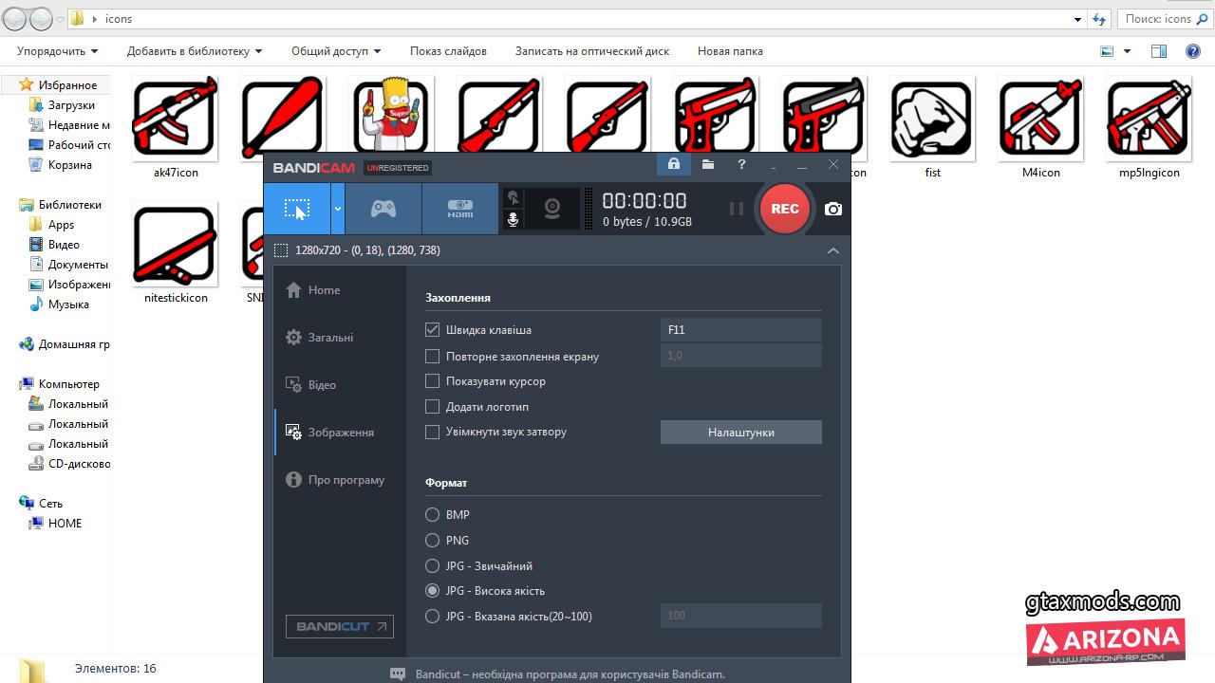Image resolution: width=1215 pixels, height=683 pixels.
Task: Expand the screen recording mode dropdown arrow
Action: pos(337,209)
